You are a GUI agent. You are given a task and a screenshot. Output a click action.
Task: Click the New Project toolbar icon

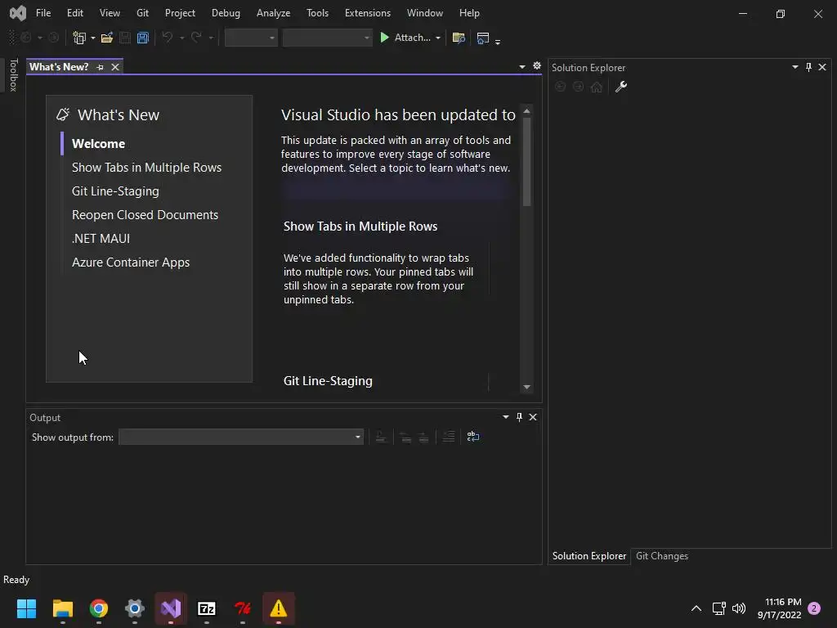coord(79,38)
